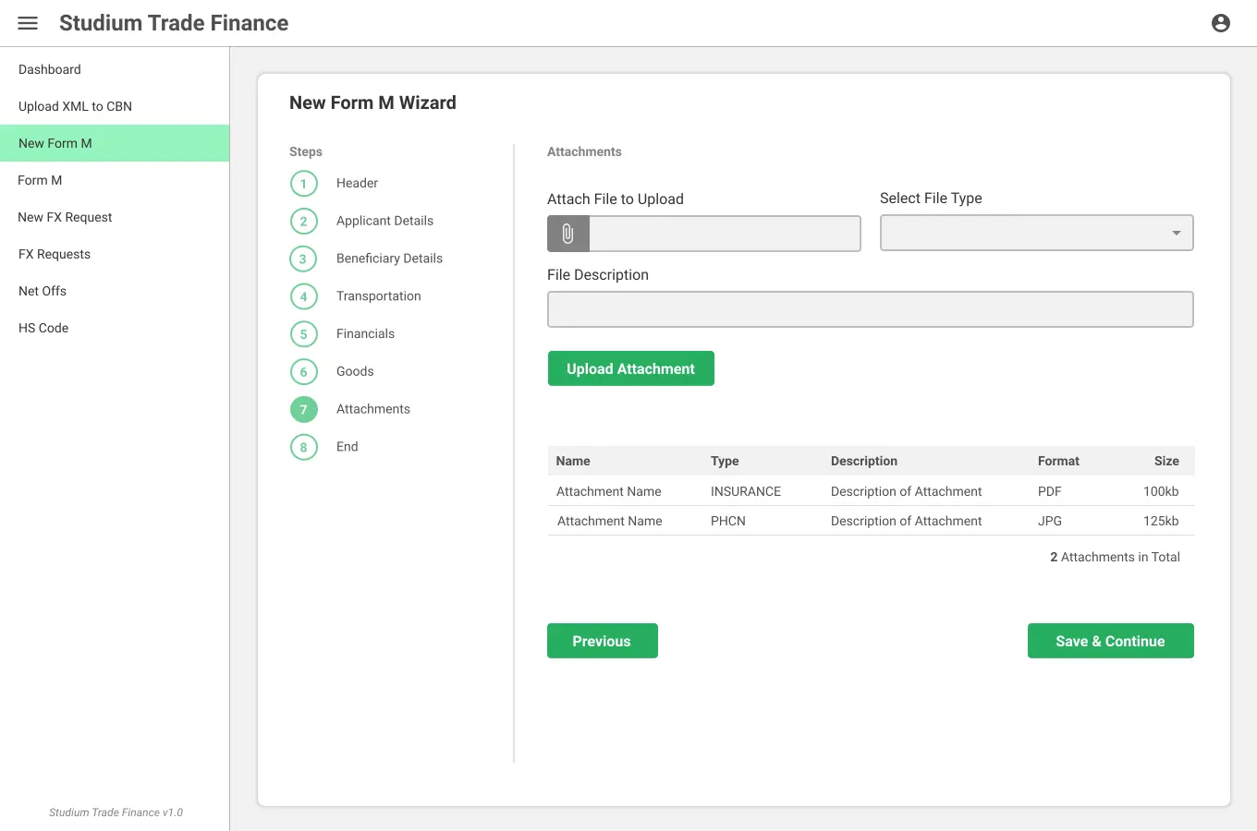The height and width of the screenshot is (831, 1257).
Task: Click the Financials step label
Action: [x=365, y=333]
